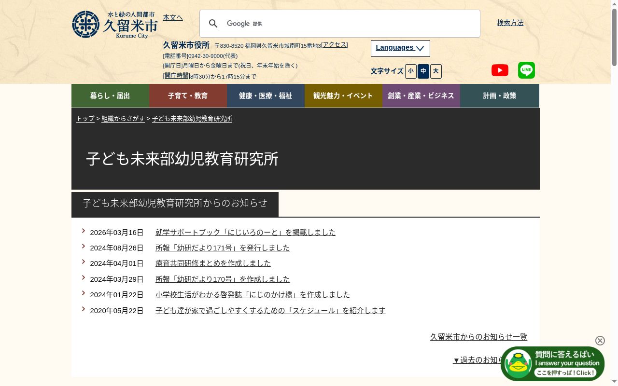Open 計画・政策 menu

tap(500, 96)
